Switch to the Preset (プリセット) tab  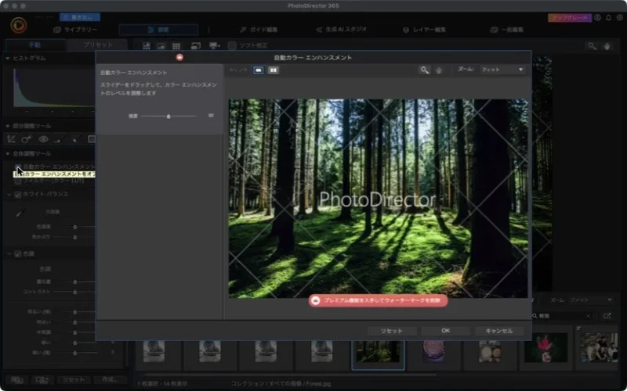98,45
